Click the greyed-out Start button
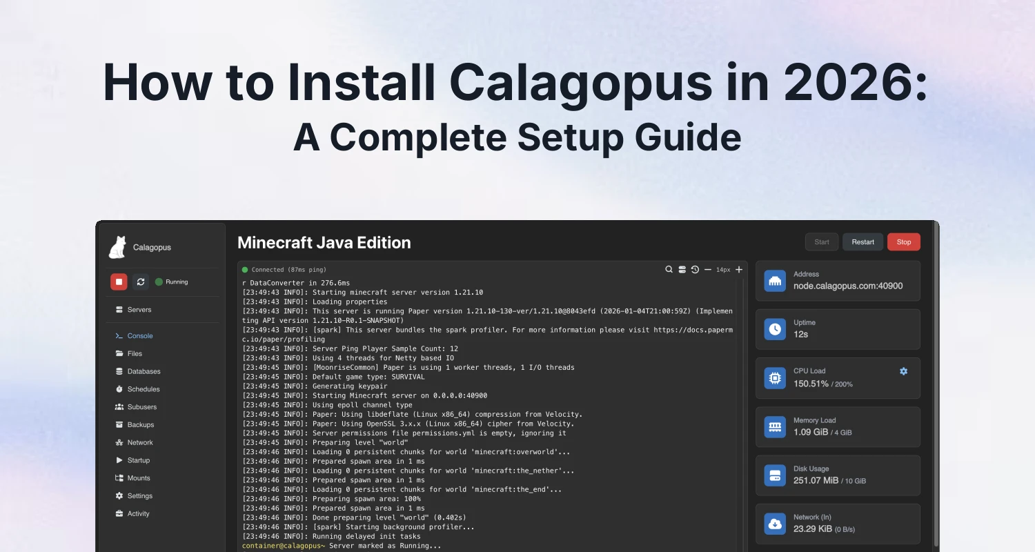 (x=822, y=242)
